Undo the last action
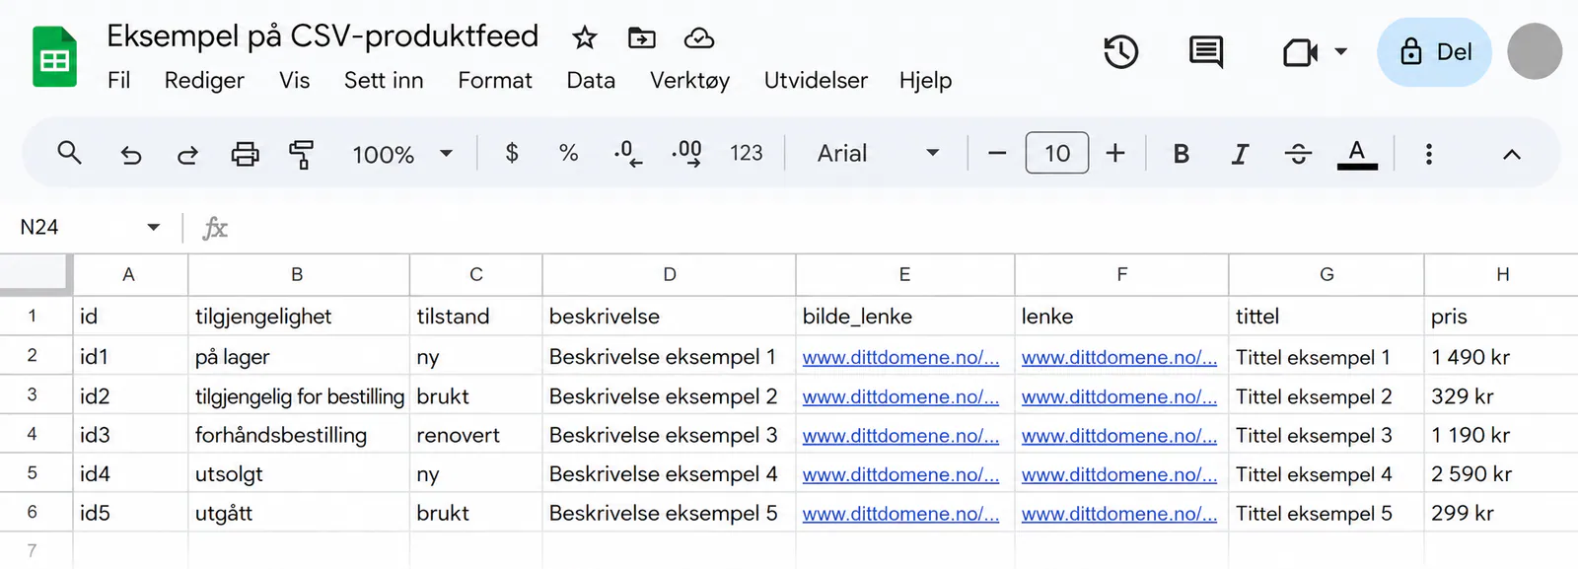Viewport: 1578px width, 569px height. pyautogui.click(x=130, y=154)
